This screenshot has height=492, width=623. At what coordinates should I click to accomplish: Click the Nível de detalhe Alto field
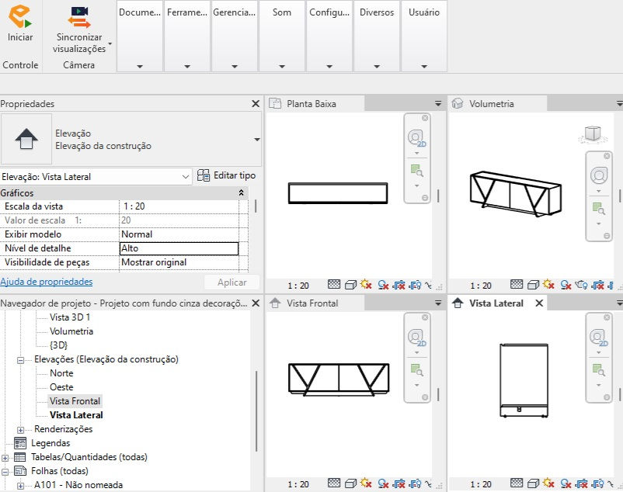click(x=179, y=248)
